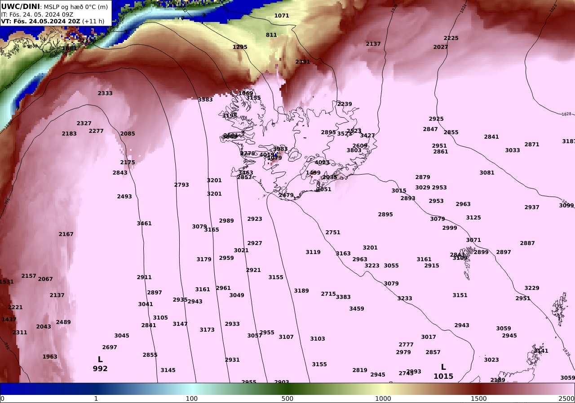
Task: Click the 1000 tick on color scale
Action: coord(383,399)
